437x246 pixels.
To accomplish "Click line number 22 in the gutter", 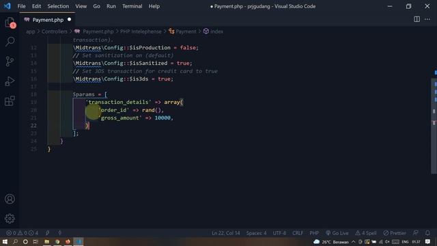I will 33,126.
